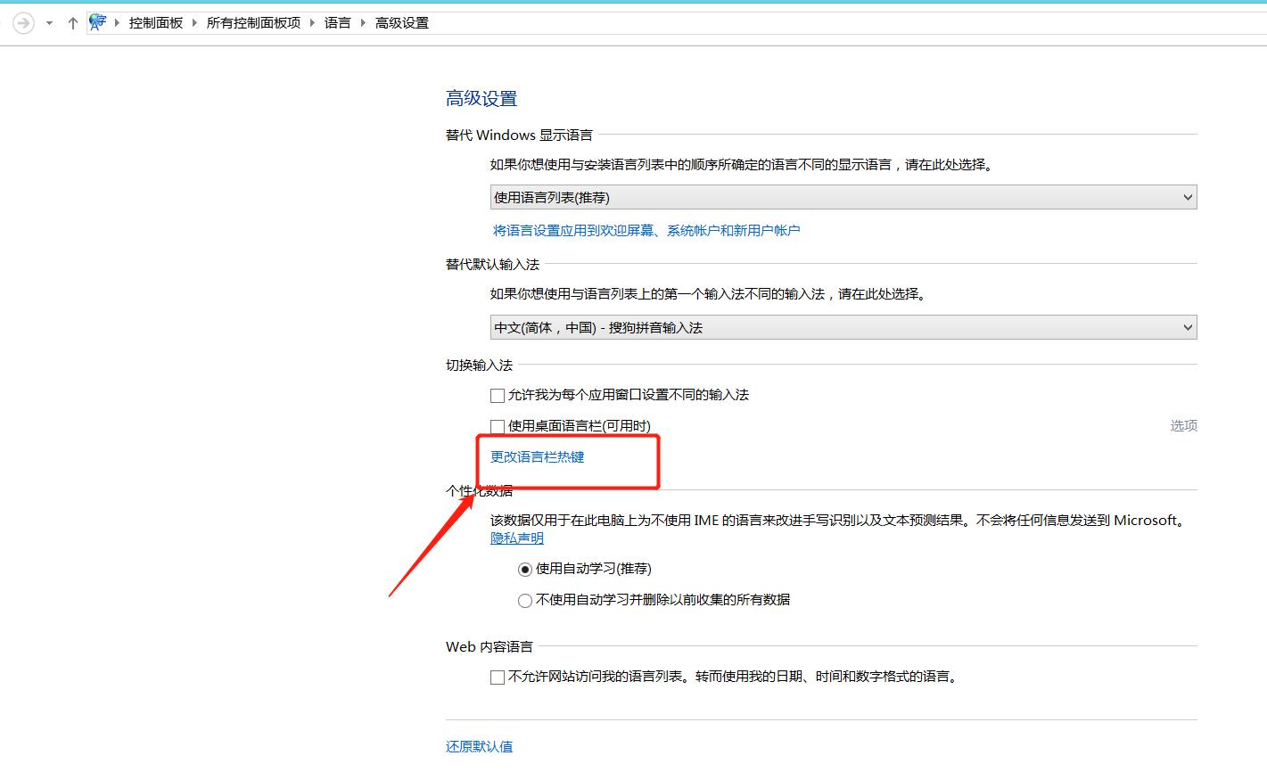Click the Control Panel icon in address bar
1267x772 pixels.
click(97, 21)
